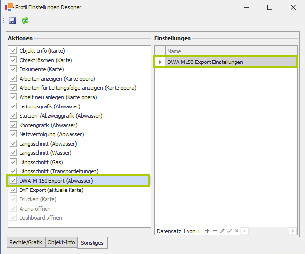Select the Sonstiges tab
Image resolution: width=305 pixels, height=254 pixels.
tap(93, 242)
